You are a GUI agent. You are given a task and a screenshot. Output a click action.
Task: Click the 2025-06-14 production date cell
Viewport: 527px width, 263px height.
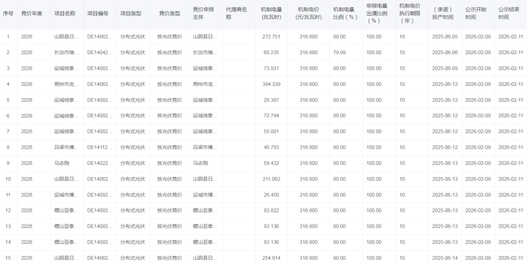click(445, 258)
